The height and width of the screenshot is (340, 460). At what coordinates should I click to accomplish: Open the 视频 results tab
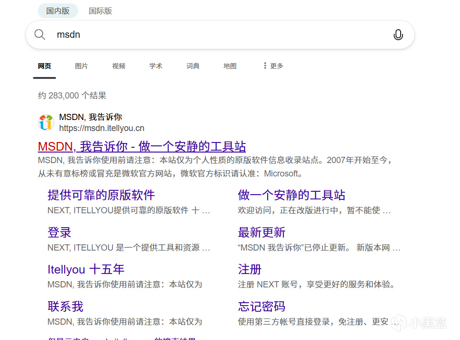(119, 66)
